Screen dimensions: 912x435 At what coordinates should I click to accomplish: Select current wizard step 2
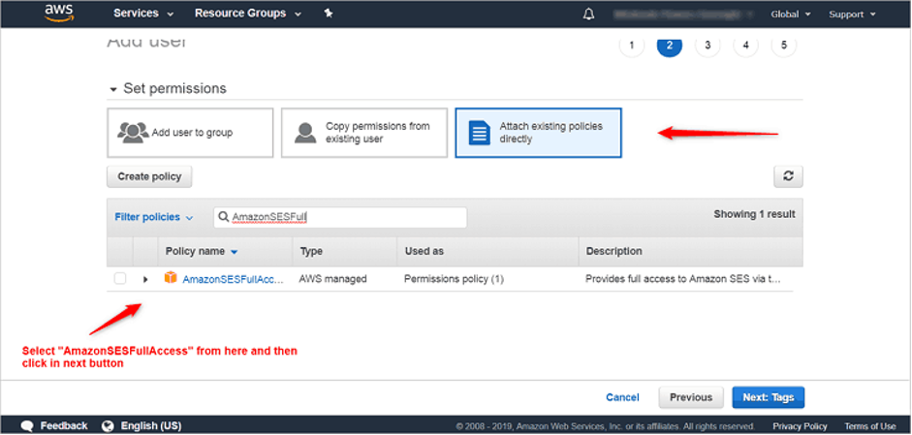point(670,45)
